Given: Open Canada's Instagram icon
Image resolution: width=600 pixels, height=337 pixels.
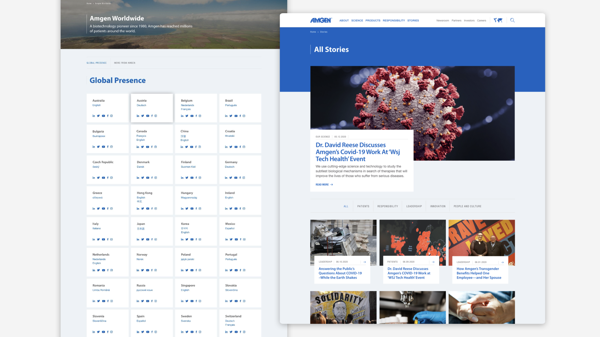Looking at the screenshot, I should (x=156, y=147).
